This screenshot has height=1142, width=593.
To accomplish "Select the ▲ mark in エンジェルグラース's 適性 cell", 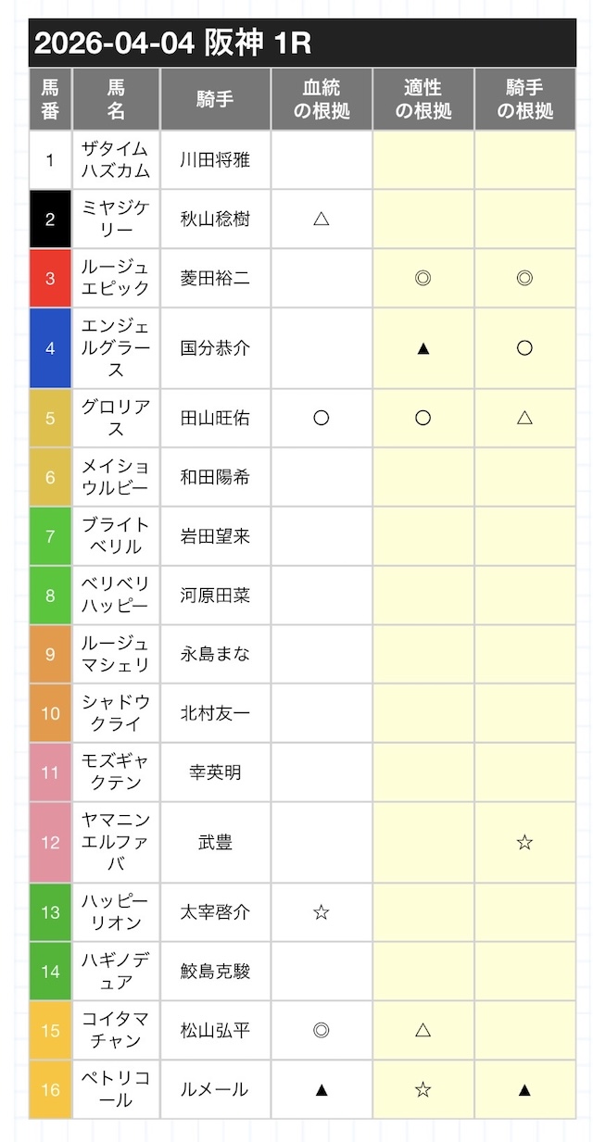I will click(423, 348).
